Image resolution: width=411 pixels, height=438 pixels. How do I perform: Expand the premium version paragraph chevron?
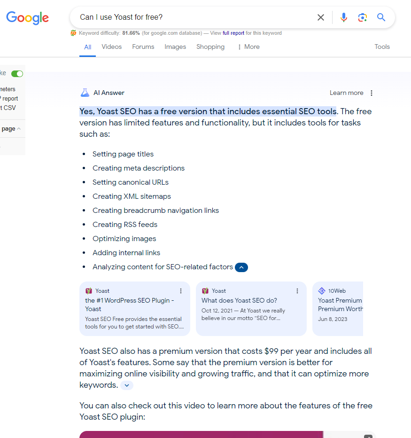pyautogui.click(x=127, y=385)
